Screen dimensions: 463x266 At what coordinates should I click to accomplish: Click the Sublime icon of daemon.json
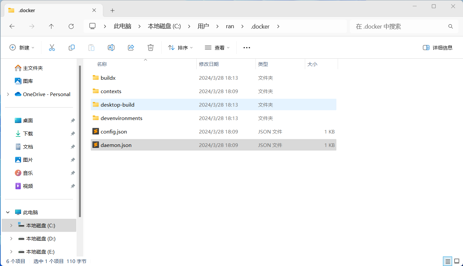(x=96, y=145)
